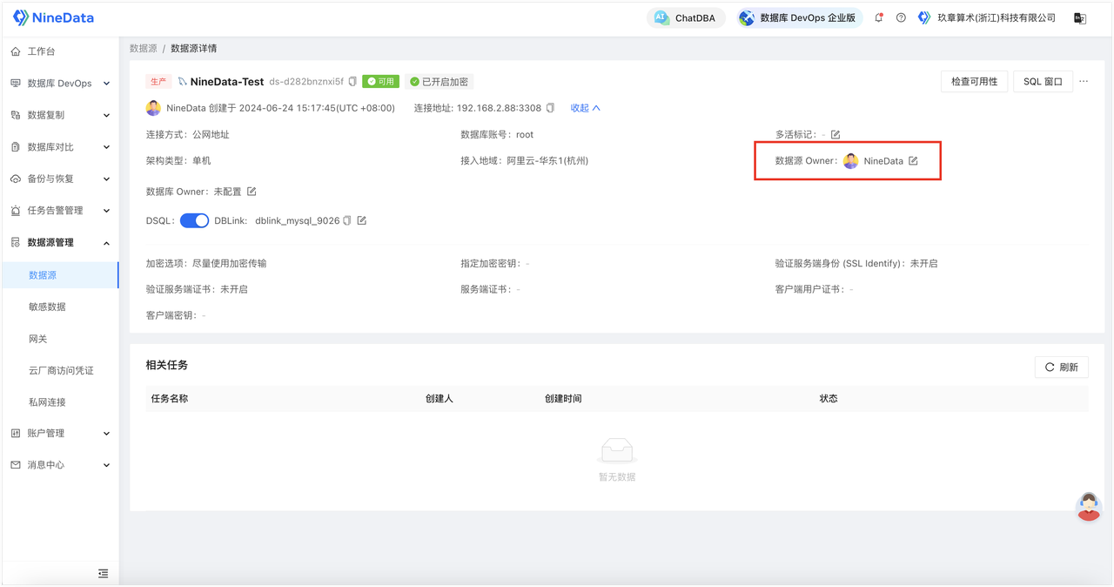The height and width of the screenshot is (587, 1114).
Task: Click the 任务名称 column header
Action: coord(170,399)
